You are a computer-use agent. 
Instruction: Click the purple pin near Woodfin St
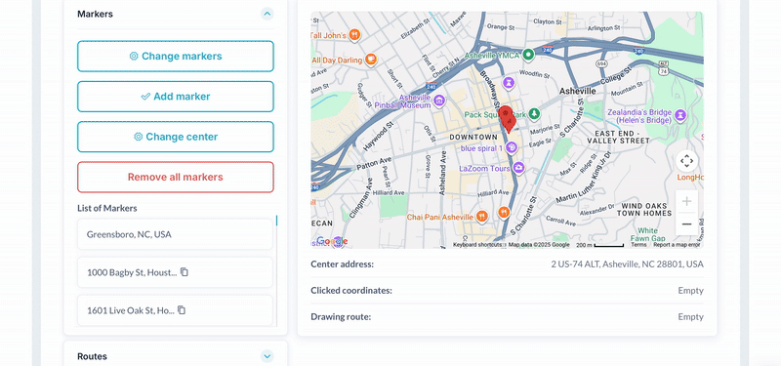coord(508,83)
